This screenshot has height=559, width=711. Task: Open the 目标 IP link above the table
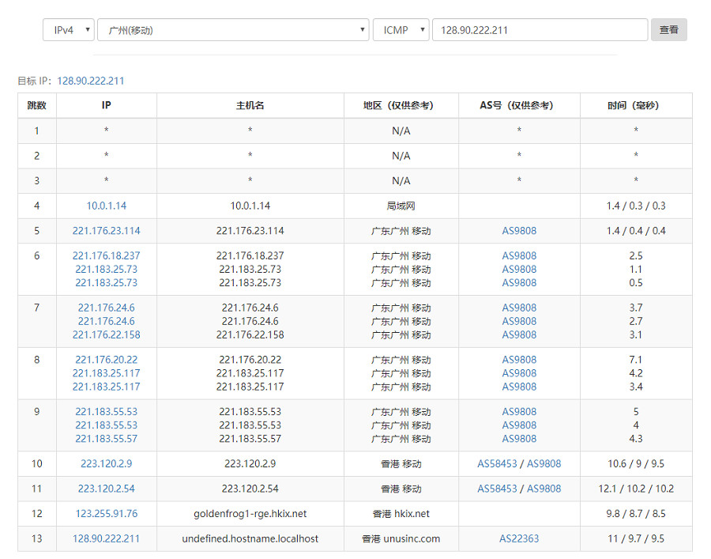90,81
